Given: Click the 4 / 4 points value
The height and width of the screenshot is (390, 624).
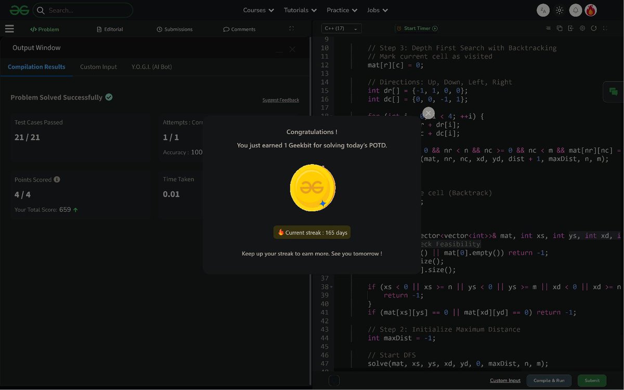Looking at the screenshot, I should [22, 194].
